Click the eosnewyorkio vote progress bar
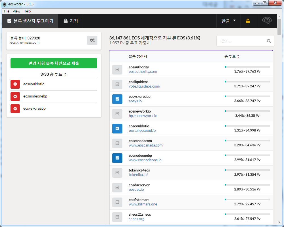 point(247,111)
